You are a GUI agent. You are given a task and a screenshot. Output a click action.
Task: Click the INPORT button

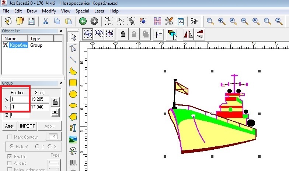(x=27, y=126)
